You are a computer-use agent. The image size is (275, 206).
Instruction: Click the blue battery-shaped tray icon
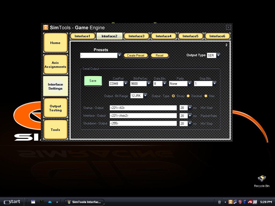click(x=245, y=202)
